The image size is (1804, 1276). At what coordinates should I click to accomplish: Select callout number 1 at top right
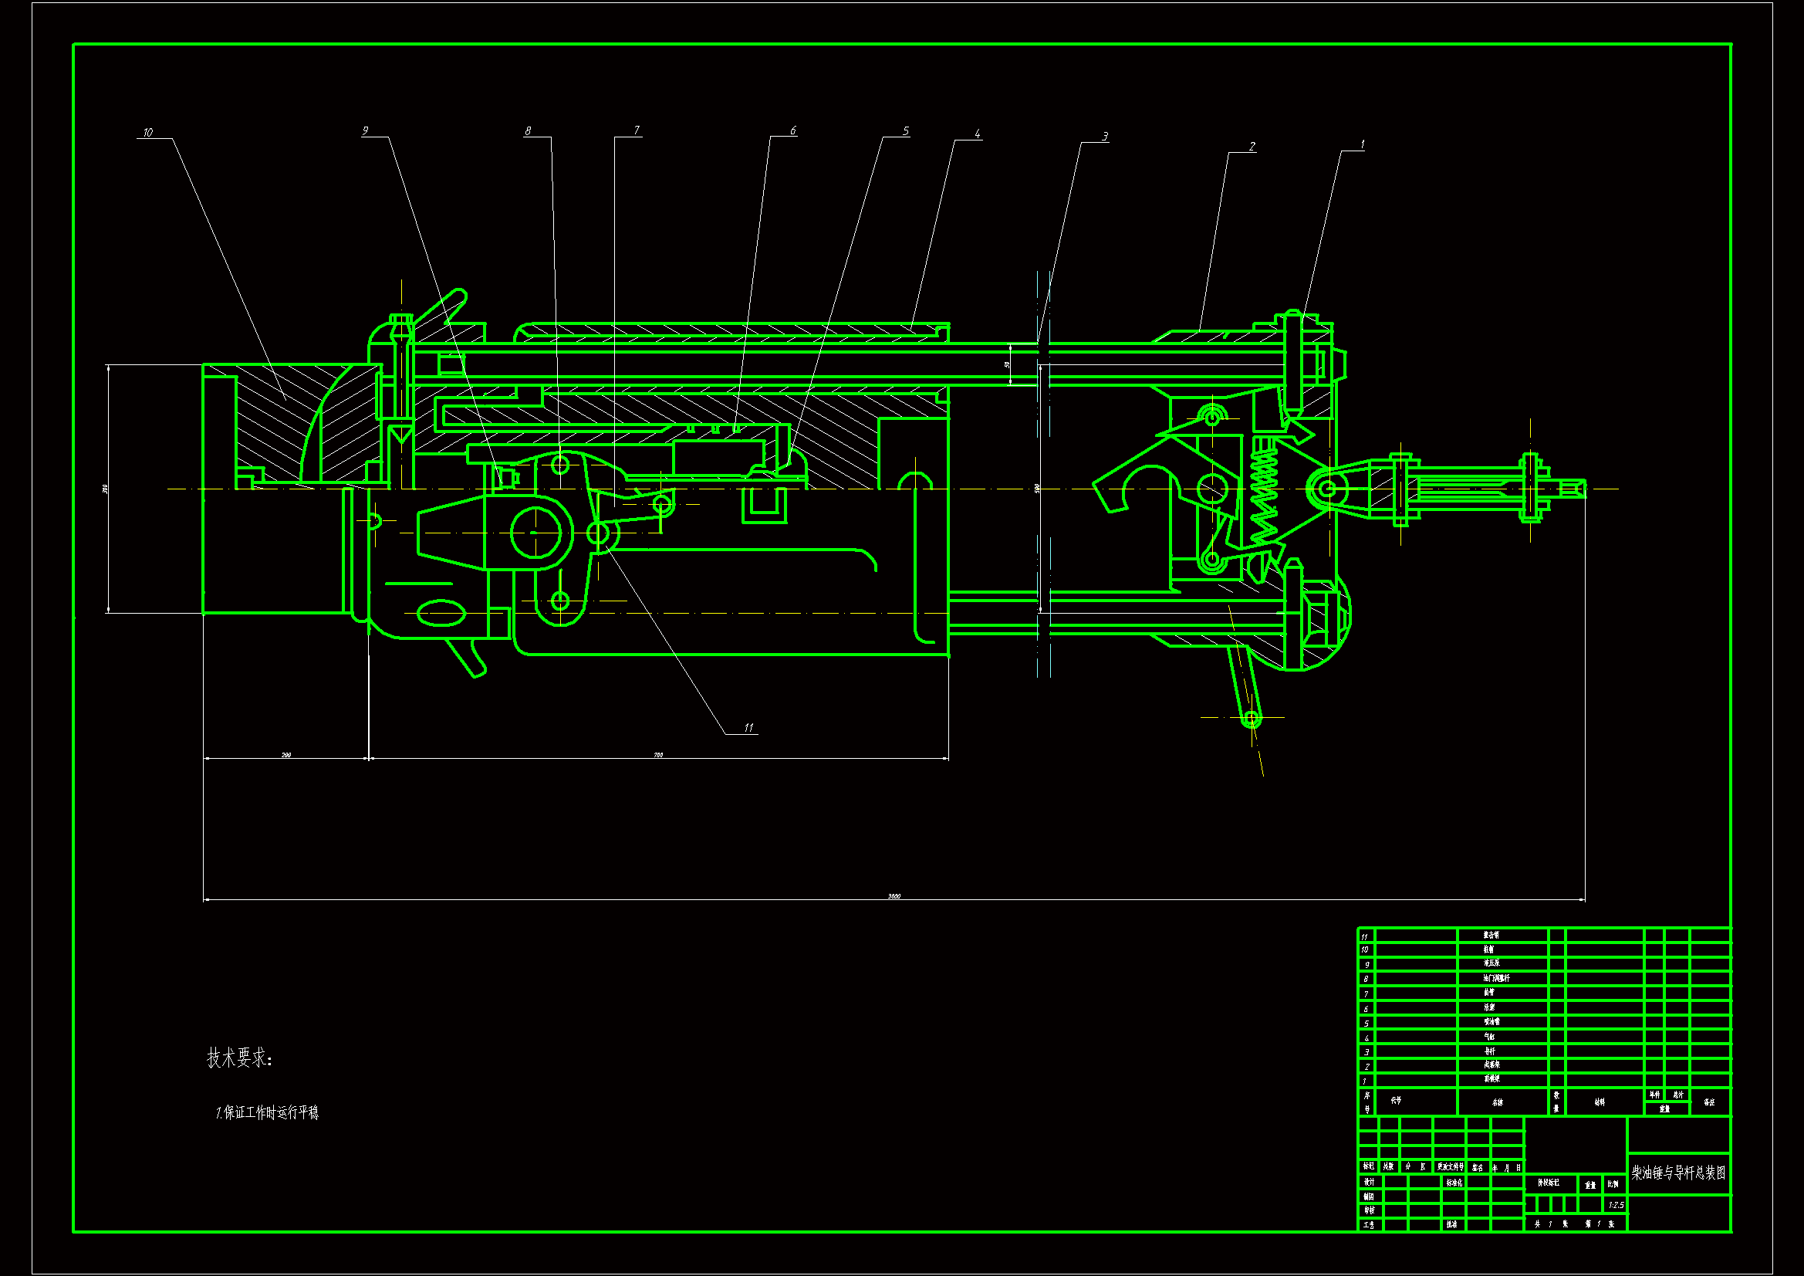pos(1362,144)
